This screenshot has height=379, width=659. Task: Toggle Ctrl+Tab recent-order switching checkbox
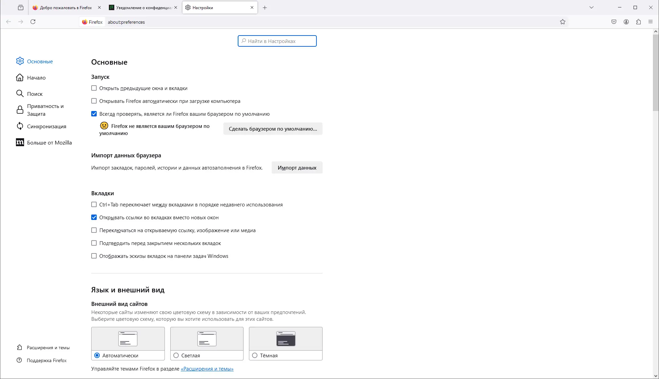pos(94,205)
